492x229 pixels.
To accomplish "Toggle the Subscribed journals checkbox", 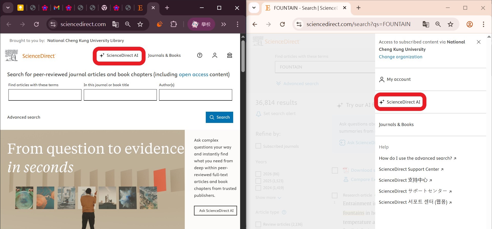I will point(258,146).
